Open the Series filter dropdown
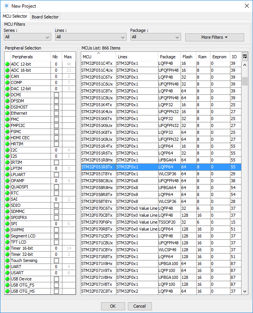 pyautogui.click(x=27, y=37)
